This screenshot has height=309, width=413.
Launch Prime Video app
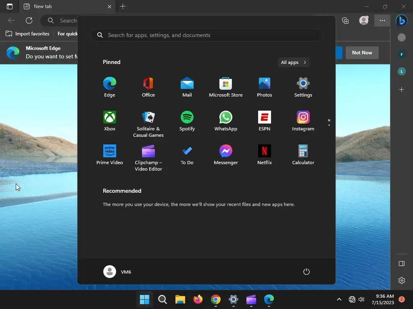tap(110, 155)
